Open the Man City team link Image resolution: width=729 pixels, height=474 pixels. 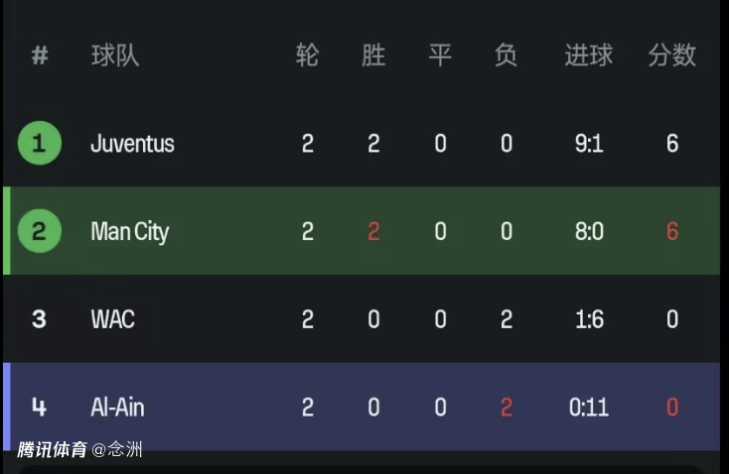130,232
